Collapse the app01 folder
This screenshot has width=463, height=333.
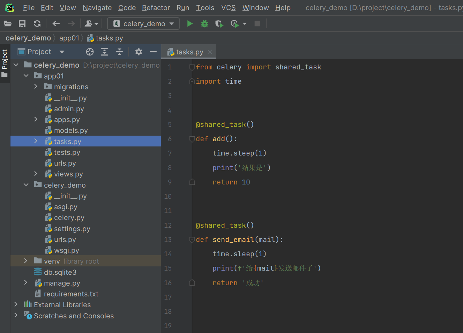(26, 76)
